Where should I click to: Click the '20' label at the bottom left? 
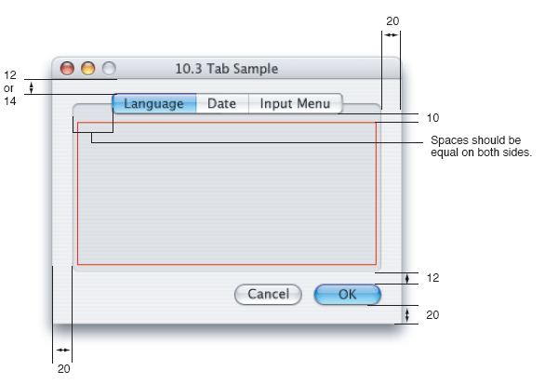click(x=63, y=369)
